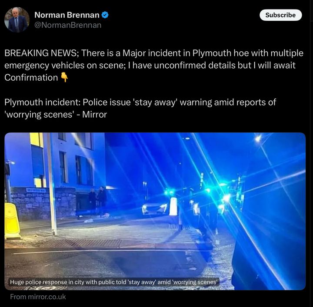
Task: Click the word 'Confirmation' in the tweet
Action: (x=31, y=78)
